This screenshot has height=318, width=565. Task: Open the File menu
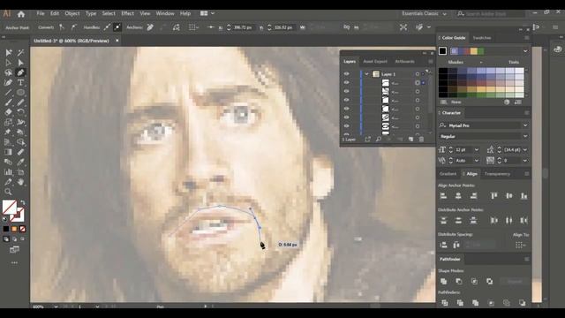click(41, 13)
